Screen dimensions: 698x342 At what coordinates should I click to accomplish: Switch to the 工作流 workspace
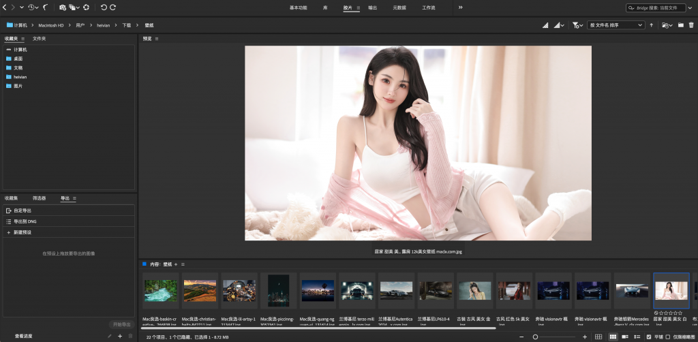pyautogui.click(x=428, y=7)
